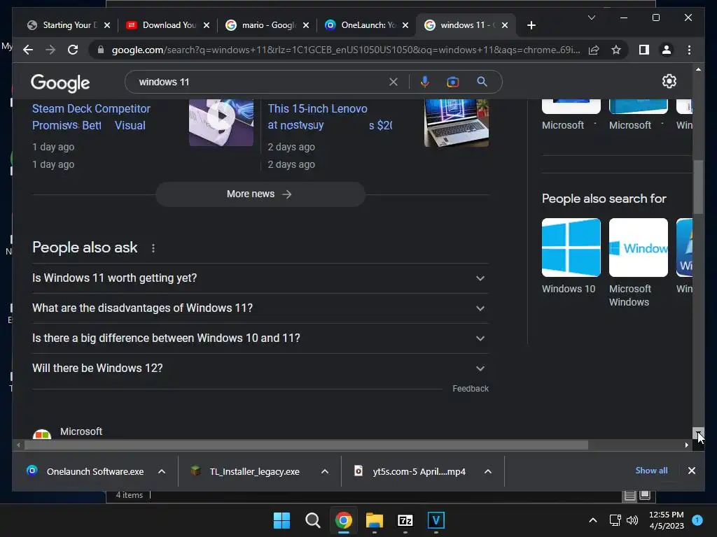Open the tab search dropdown arrow
Viewport: 717px width, 537px height.
[x=591, y=17]
